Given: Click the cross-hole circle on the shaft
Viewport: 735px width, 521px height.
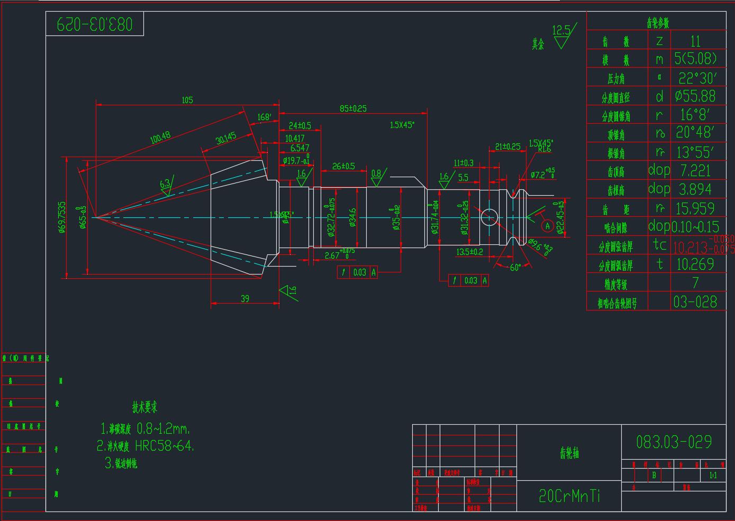Looking at the screenshot, I should (489, 217).
